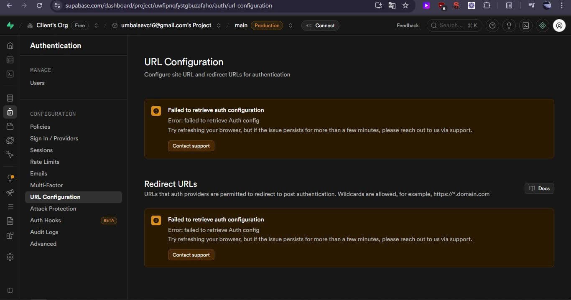571x300 pixels.
Task: Expand the Client's Org organization switcher
Action: (x=96, y=25)
